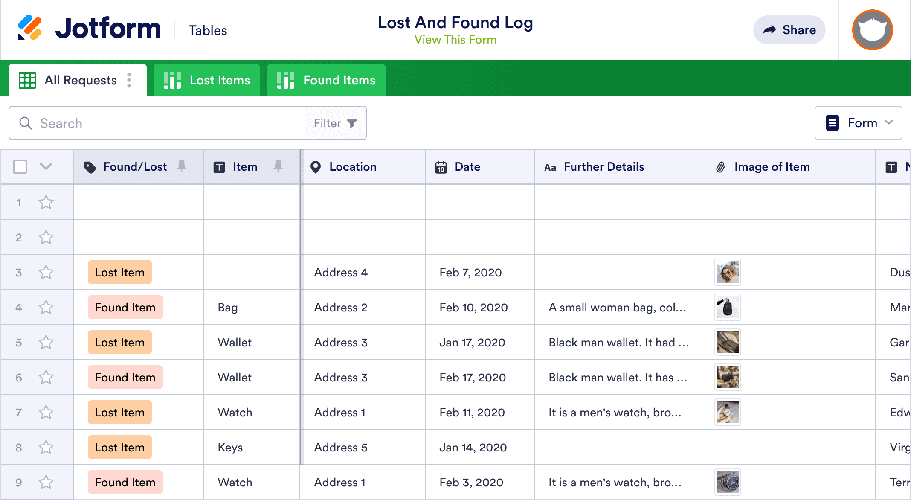Star row 7 as favorite

[x=46, y=412]
